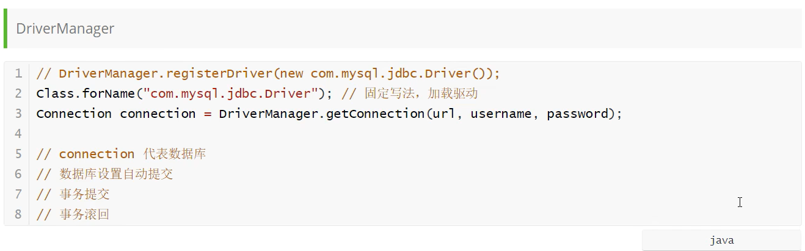Click the 事务滚回 comment line
Viewport: 805px width, 251px height.
click(84, 214)
